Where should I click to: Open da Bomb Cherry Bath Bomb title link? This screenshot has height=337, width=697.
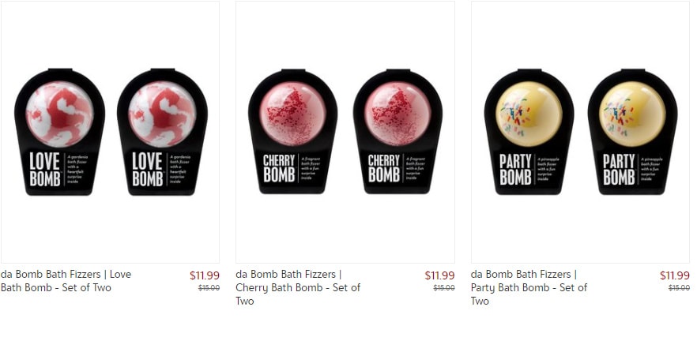pyautogui.click(x=298, y=287)
